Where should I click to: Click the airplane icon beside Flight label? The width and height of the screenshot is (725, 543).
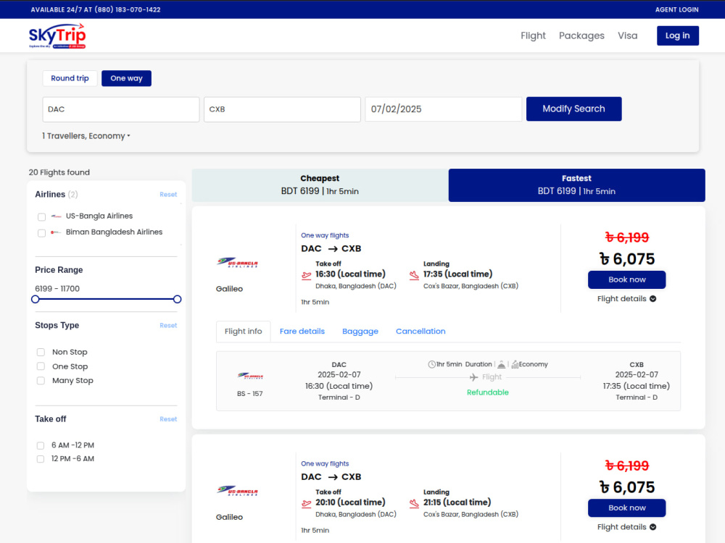pyautogui.click(x=474, y=377)
